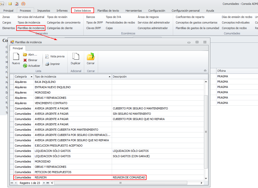
Task: Go to next record navigation arrow
Action: click(x=44, y=183)
